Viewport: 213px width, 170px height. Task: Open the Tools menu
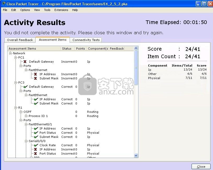[47, 10]
